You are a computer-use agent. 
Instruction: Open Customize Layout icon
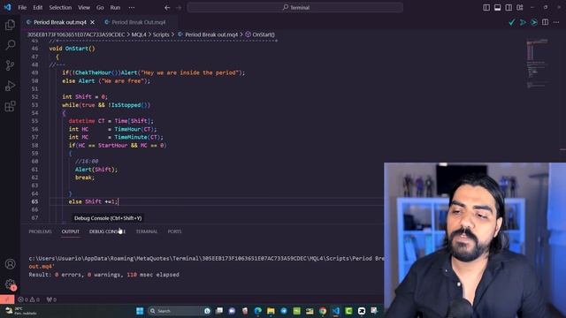click(x=520, y=8)
